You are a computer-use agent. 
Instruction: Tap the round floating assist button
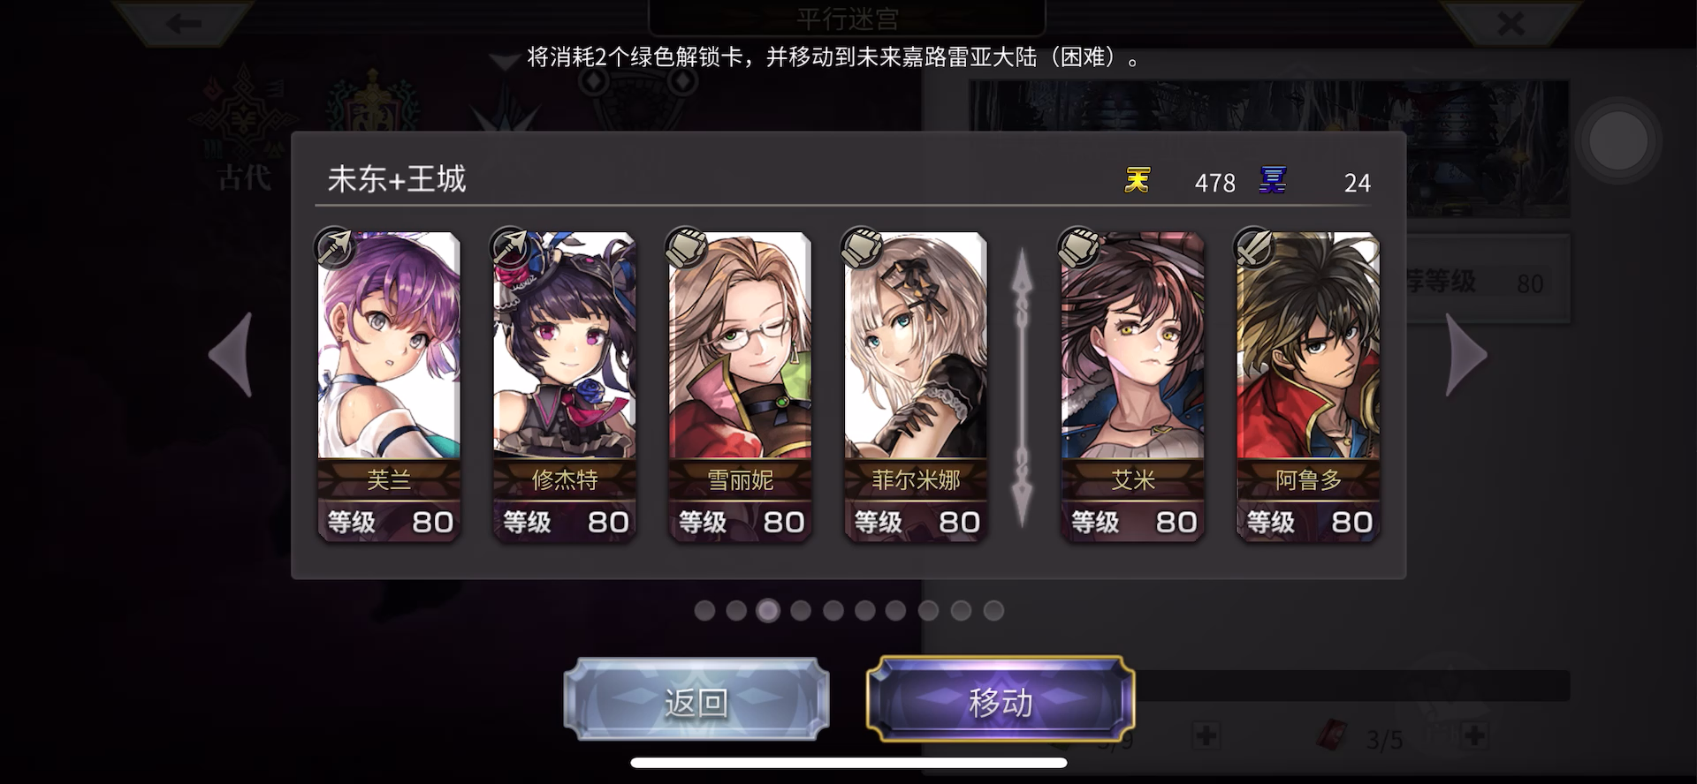pyautogui.click(x=1617, y=141)
